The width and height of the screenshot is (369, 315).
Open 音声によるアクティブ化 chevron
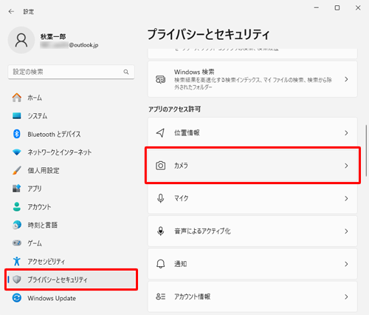346,231
